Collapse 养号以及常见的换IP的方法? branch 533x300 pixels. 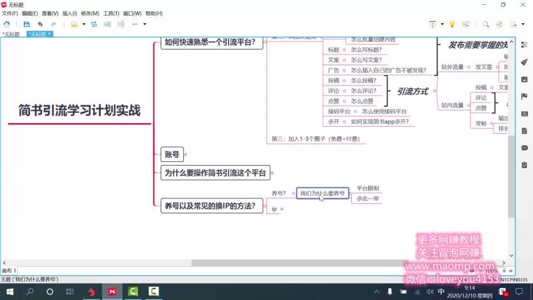tap(265, 206)
